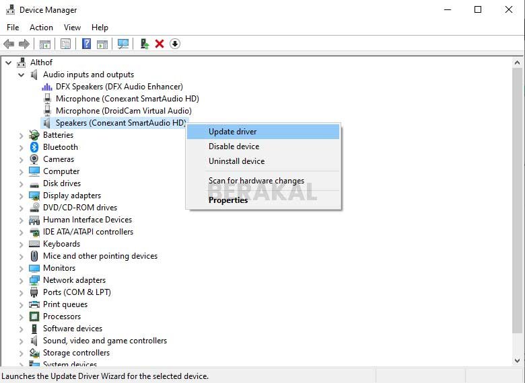
Task: Select the Monitors row label
Action: (x=59, y=268)
